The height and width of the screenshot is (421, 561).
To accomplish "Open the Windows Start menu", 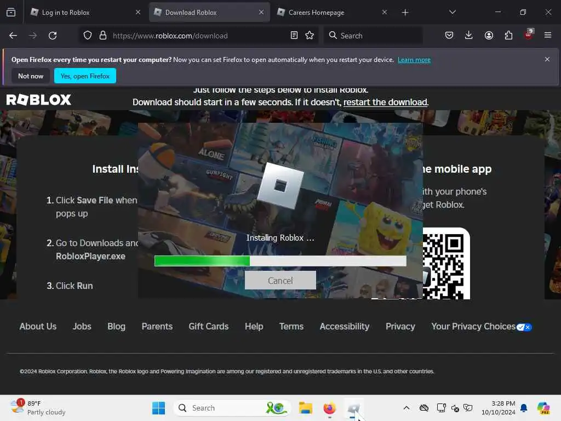I will pyautogui.click(x=158, y=408).
